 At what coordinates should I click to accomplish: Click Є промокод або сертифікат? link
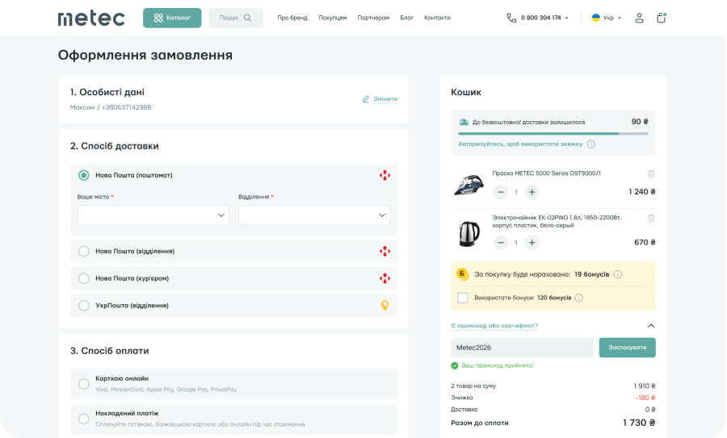[494, 326]
